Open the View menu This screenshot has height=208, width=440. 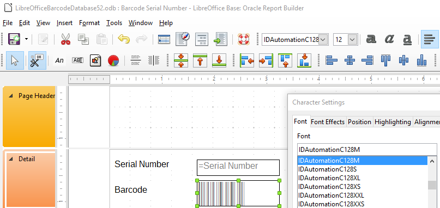[x=43, y=23]
